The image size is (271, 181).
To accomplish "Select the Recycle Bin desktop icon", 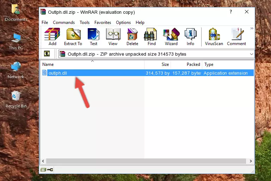I will pos(16,100).
